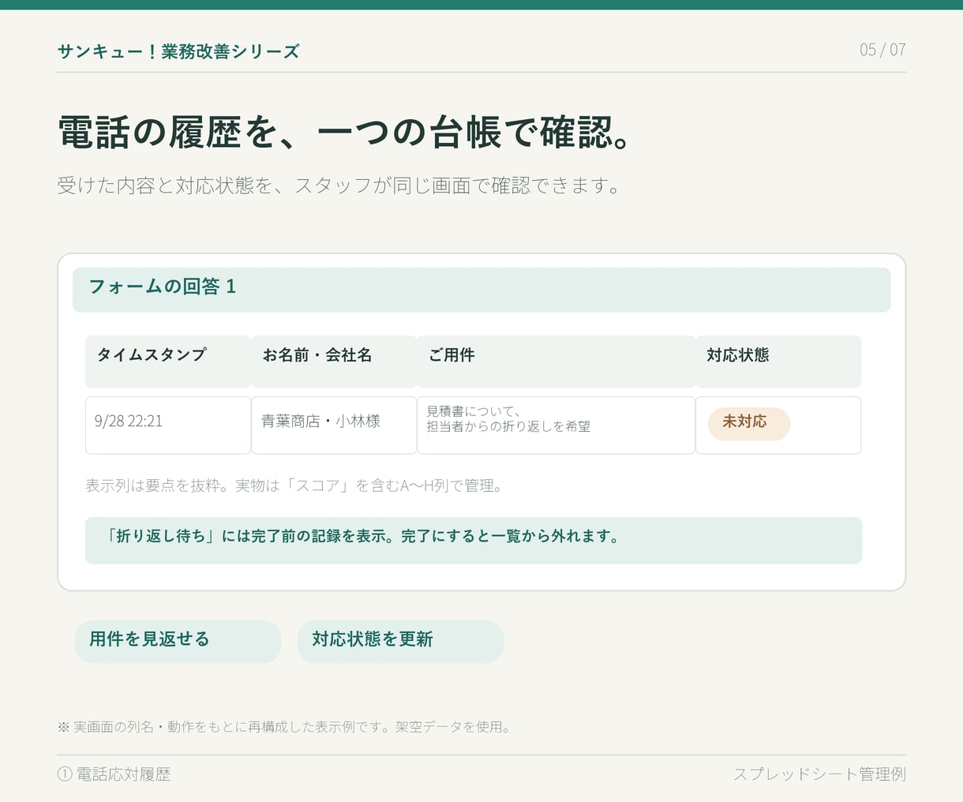
Task: Click the 用件を見返せる pill
Action: (178, 641)
